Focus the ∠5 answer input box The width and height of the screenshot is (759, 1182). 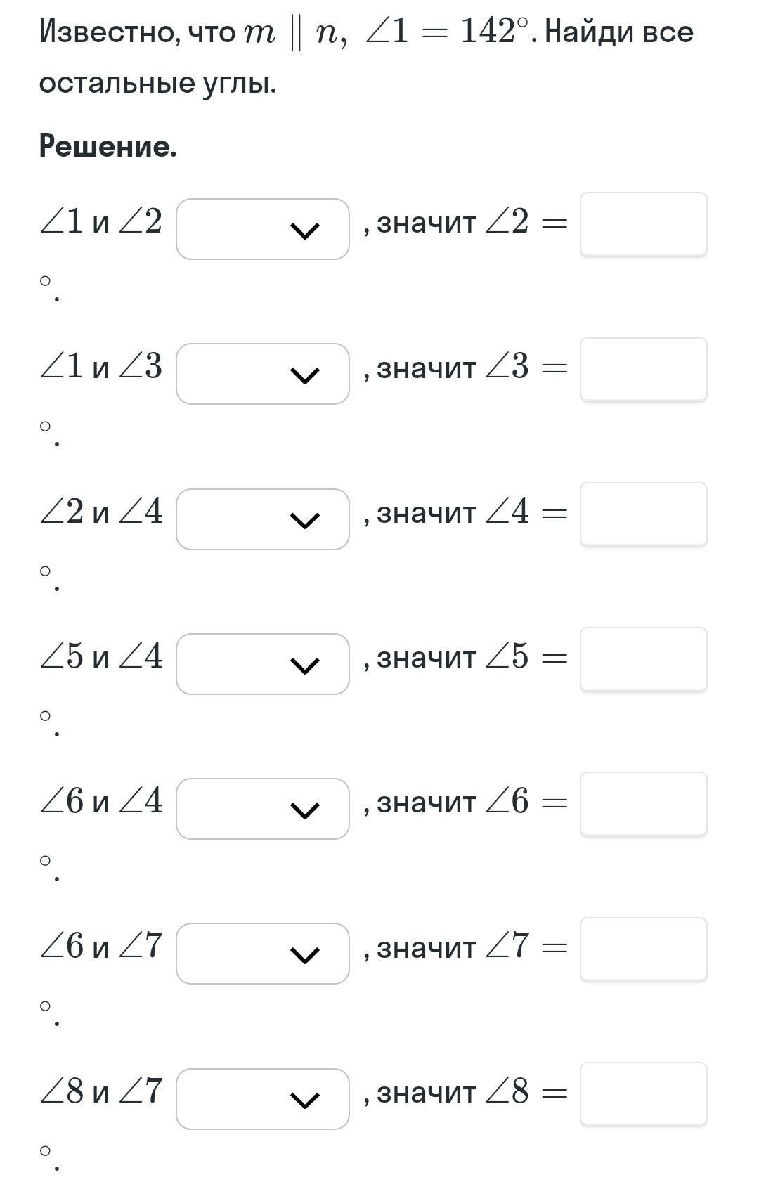coord(643,659)
